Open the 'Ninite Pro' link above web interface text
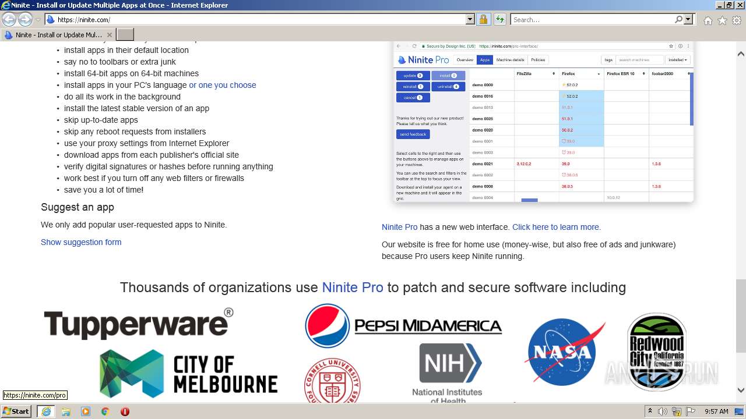The width and height of the screenshot is (746, 419). 400,227
